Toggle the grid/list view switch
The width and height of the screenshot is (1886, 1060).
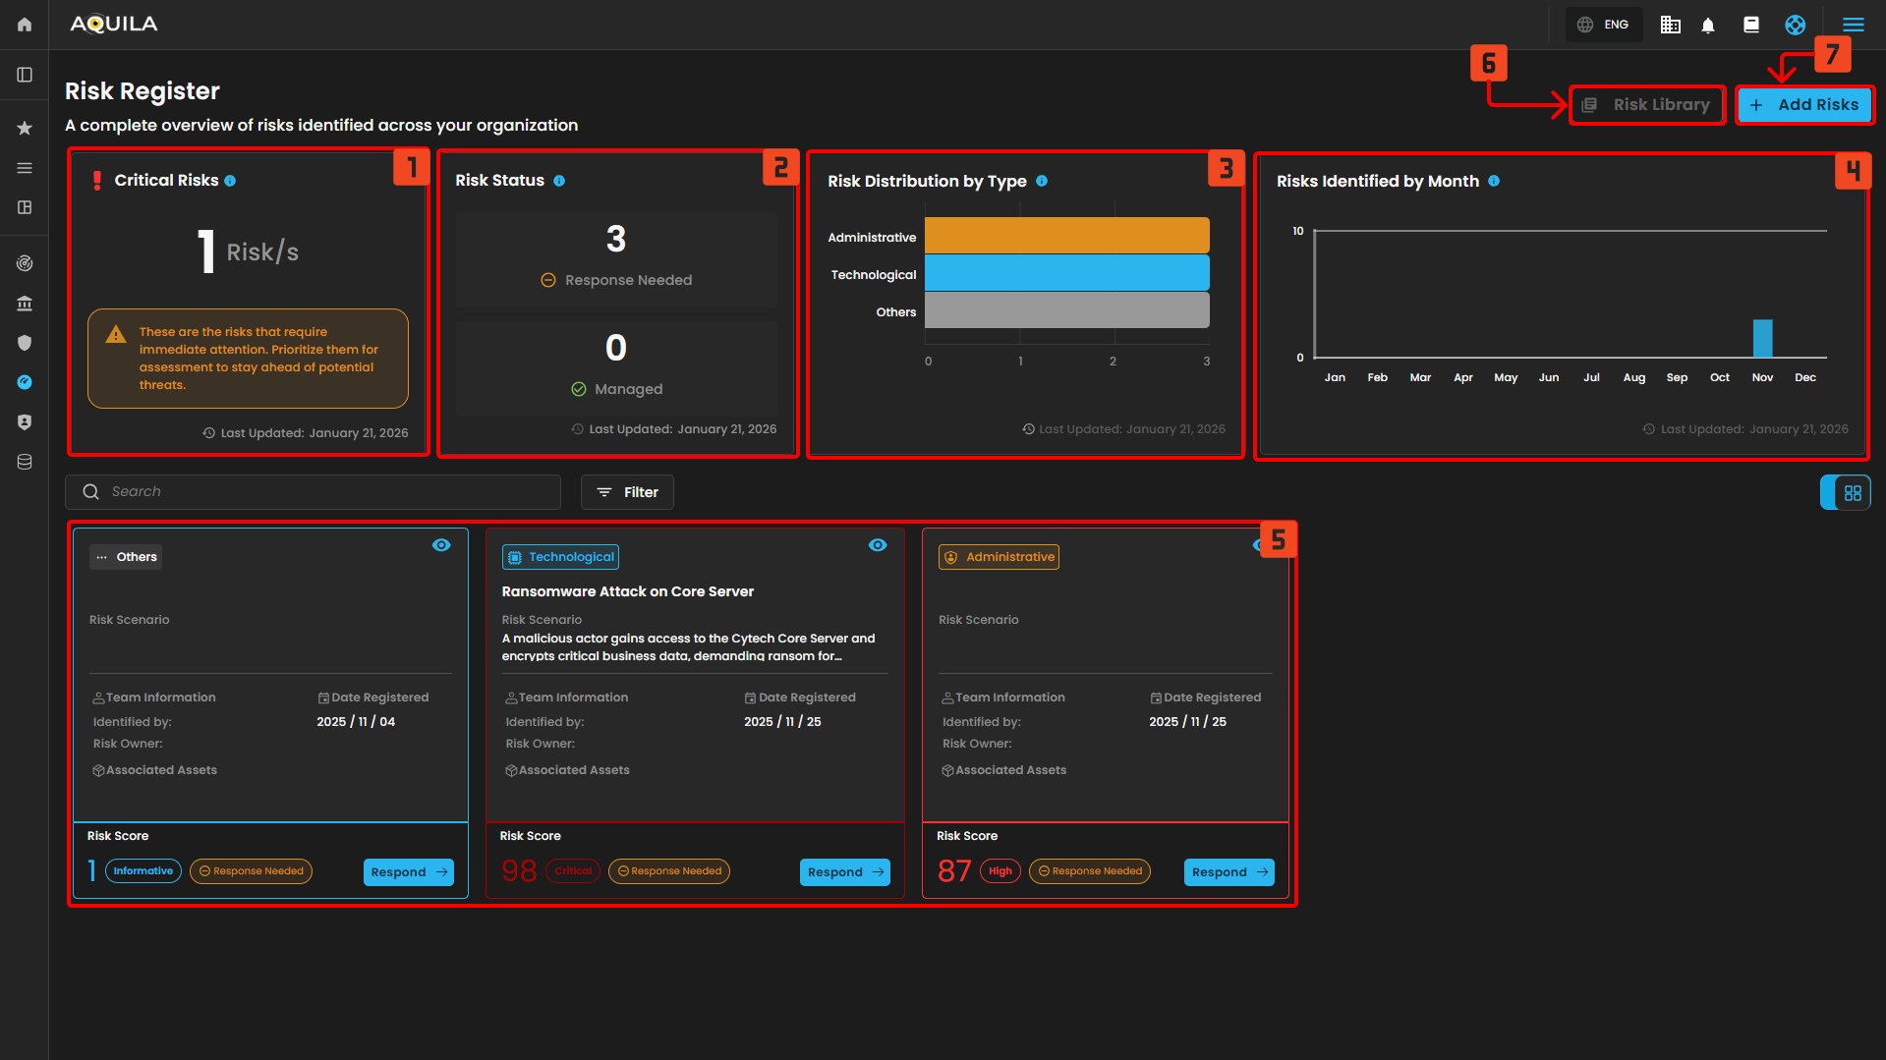[x=1845, y=493]
